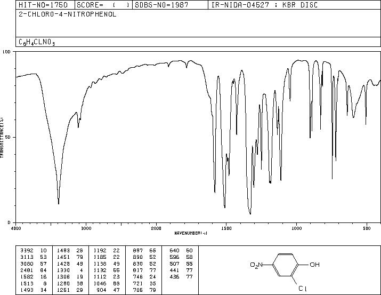
Task: Select peak value 1306 in the table
Action: (63, 277)
